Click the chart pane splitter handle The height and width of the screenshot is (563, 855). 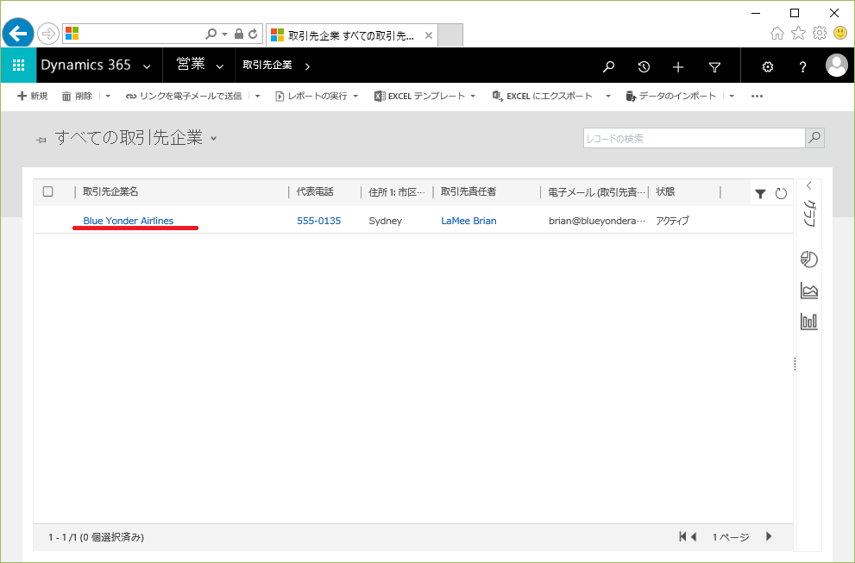pos(795,364)
